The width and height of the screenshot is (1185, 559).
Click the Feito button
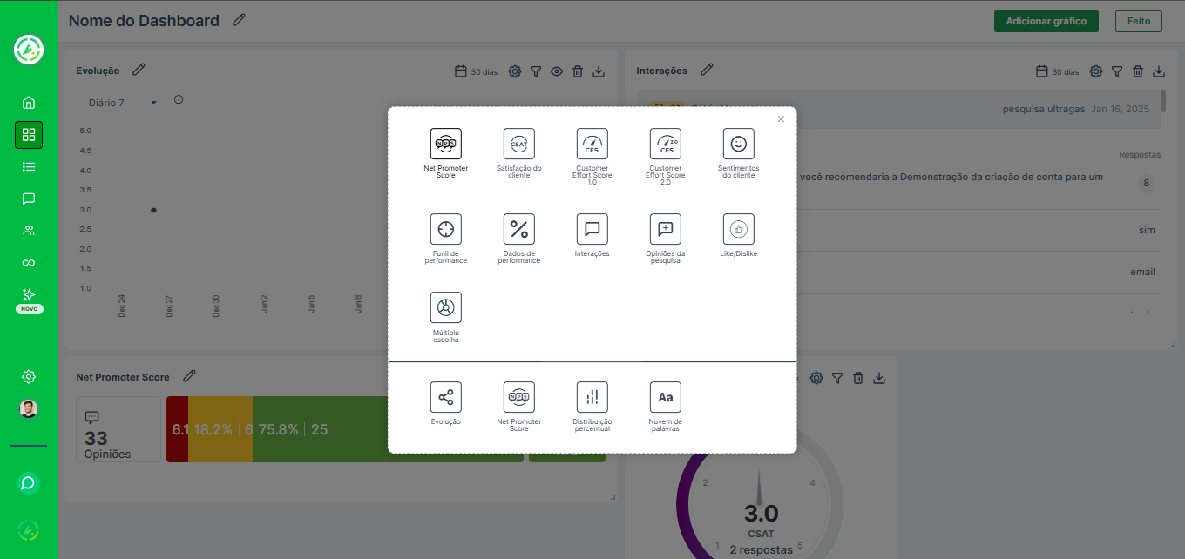point(1138,21)
